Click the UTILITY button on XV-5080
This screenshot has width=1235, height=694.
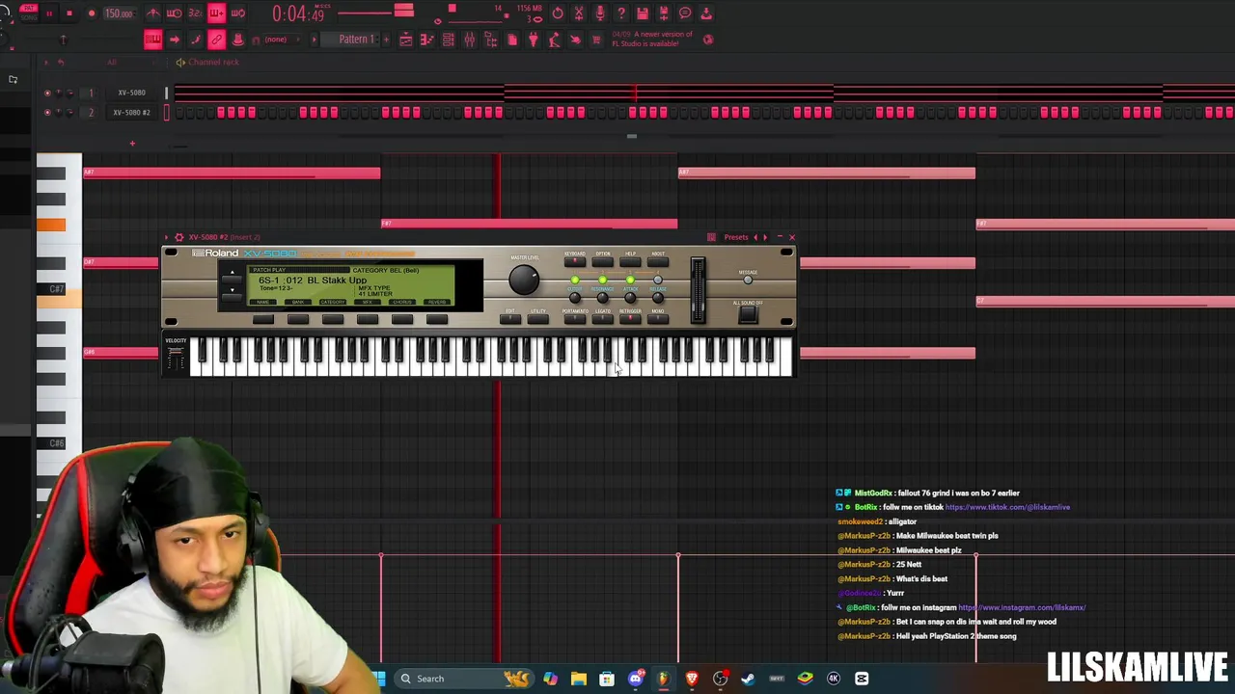[x=537, y=318]
